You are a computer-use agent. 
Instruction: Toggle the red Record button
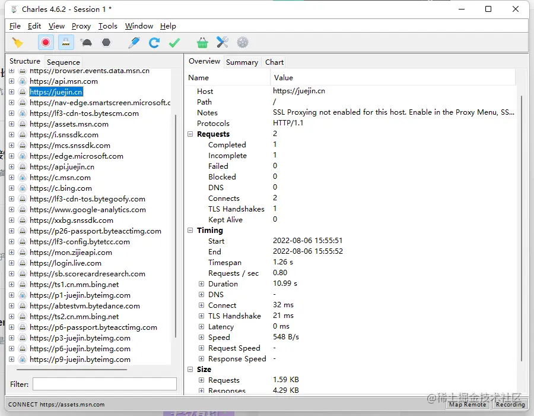(x=45, y=43)
